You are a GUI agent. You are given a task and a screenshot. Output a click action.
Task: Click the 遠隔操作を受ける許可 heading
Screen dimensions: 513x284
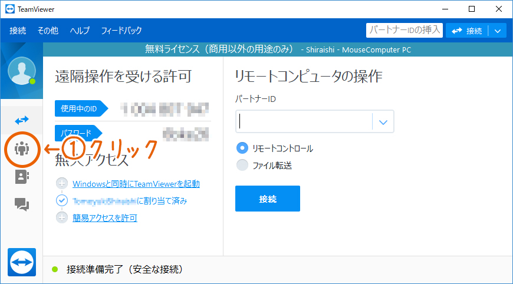coord(123,76)
